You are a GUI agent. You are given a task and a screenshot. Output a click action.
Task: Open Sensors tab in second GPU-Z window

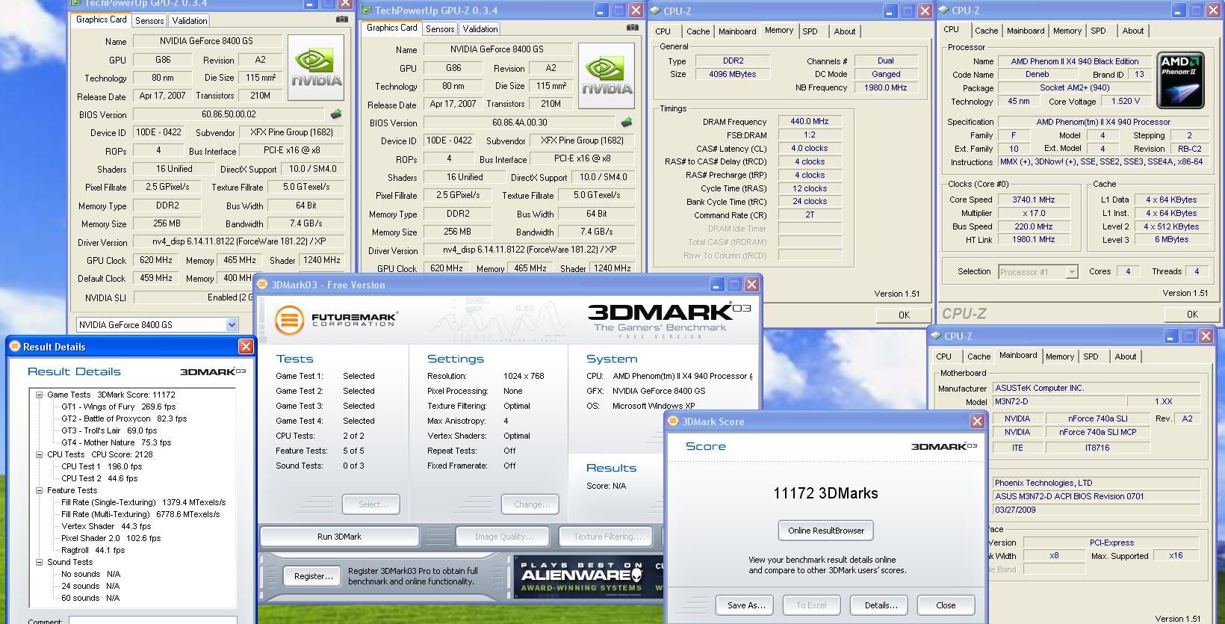point(440,29)
